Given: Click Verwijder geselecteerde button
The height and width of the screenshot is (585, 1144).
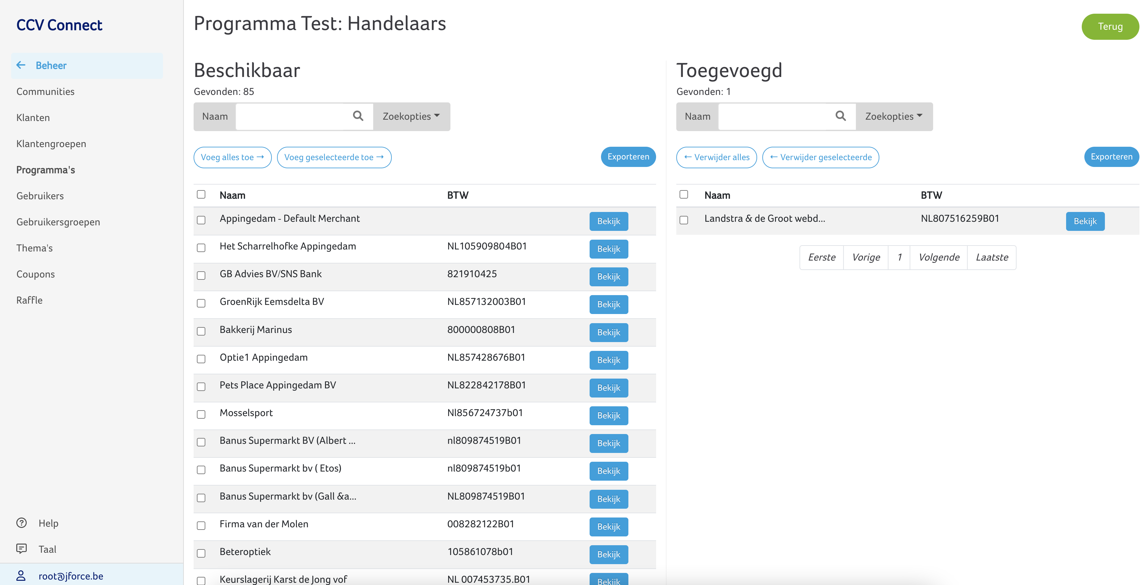Looking at the screenshot, I should (x=820, y=157).
